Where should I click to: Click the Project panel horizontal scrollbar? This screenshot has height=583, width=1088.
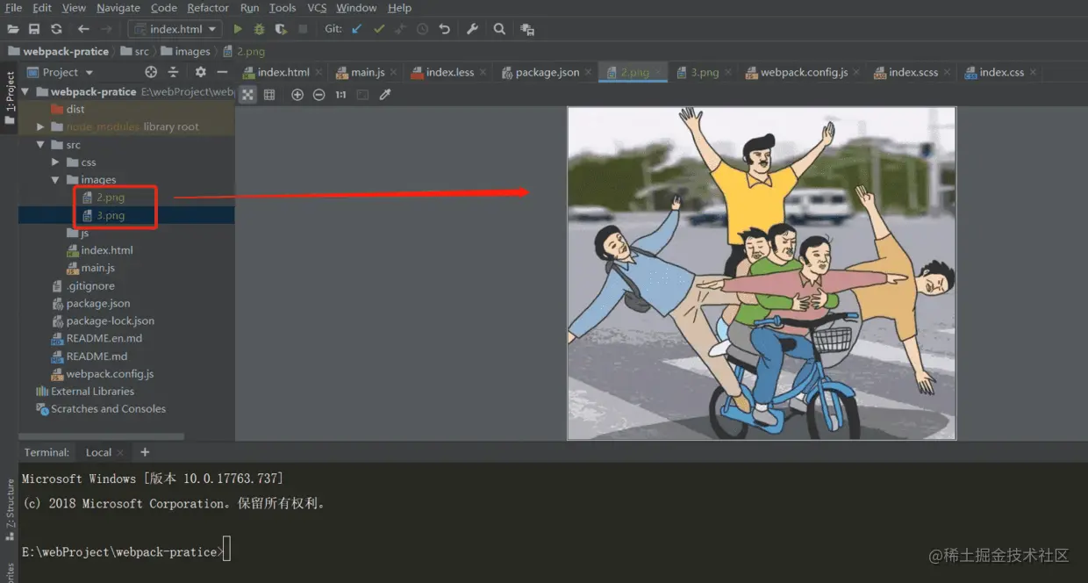coord(102,436)
